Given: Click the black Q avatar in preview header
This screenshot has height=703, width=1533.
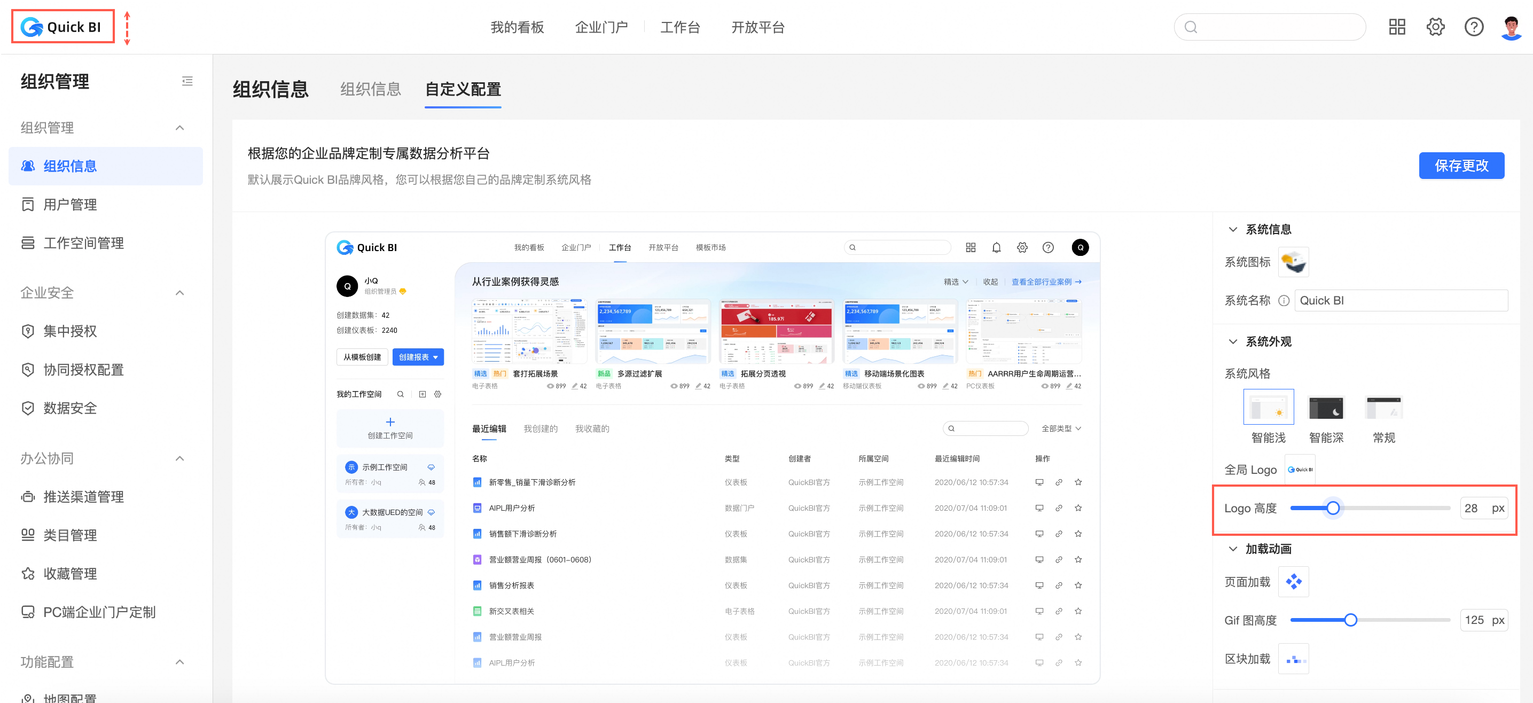Looking at the screenshot, I should coord(1080,248).
